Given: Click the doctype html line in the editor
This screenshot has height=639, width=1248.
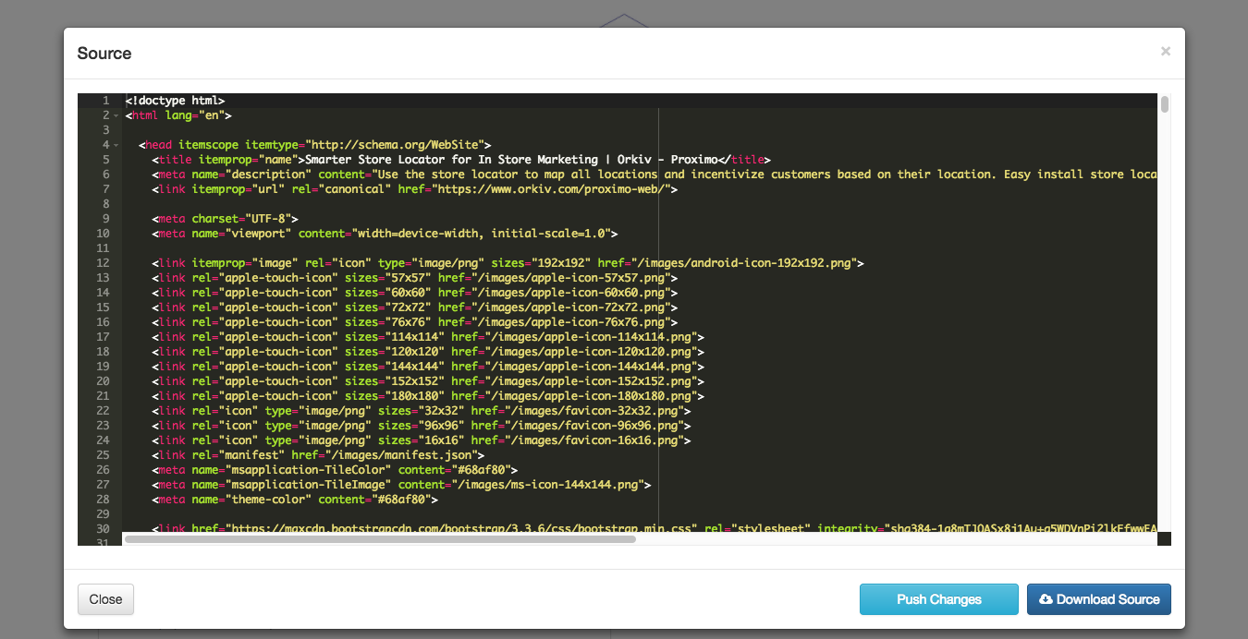Looking at the screenshot, I should click(x=176, y=101).
